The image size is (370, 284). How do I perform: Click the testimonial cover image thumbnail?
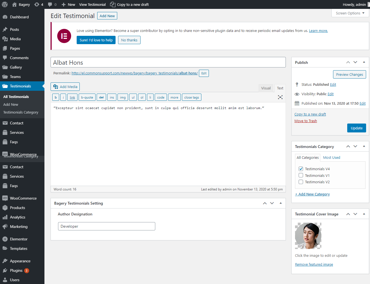(308, 236)
